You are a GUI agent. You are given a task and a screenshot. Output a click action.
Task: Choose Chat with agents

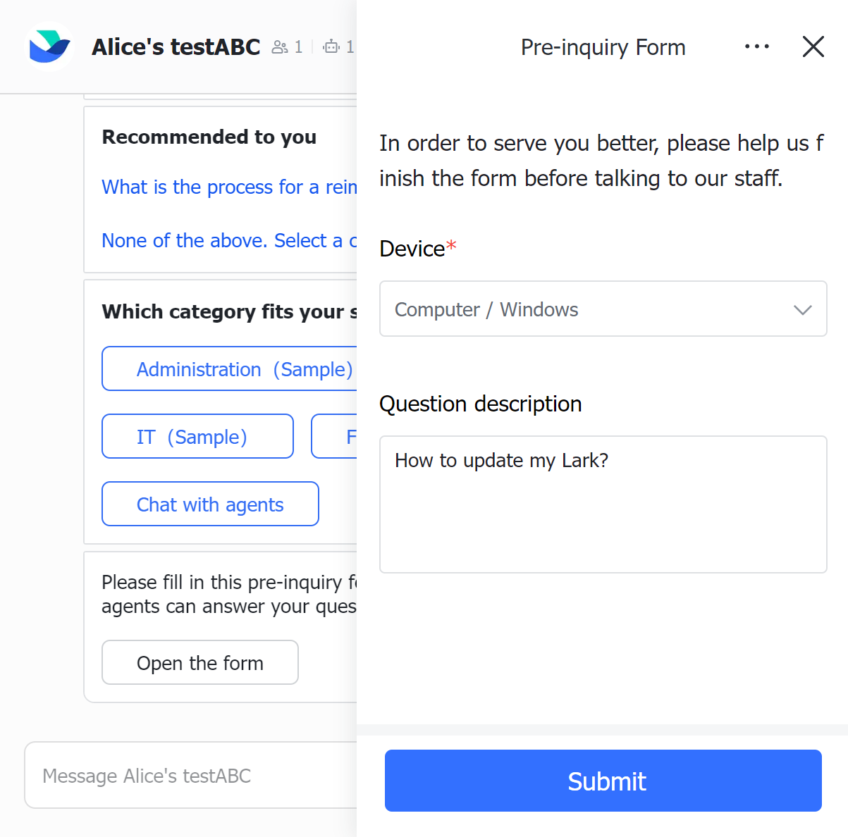click(x=209, y=504)
